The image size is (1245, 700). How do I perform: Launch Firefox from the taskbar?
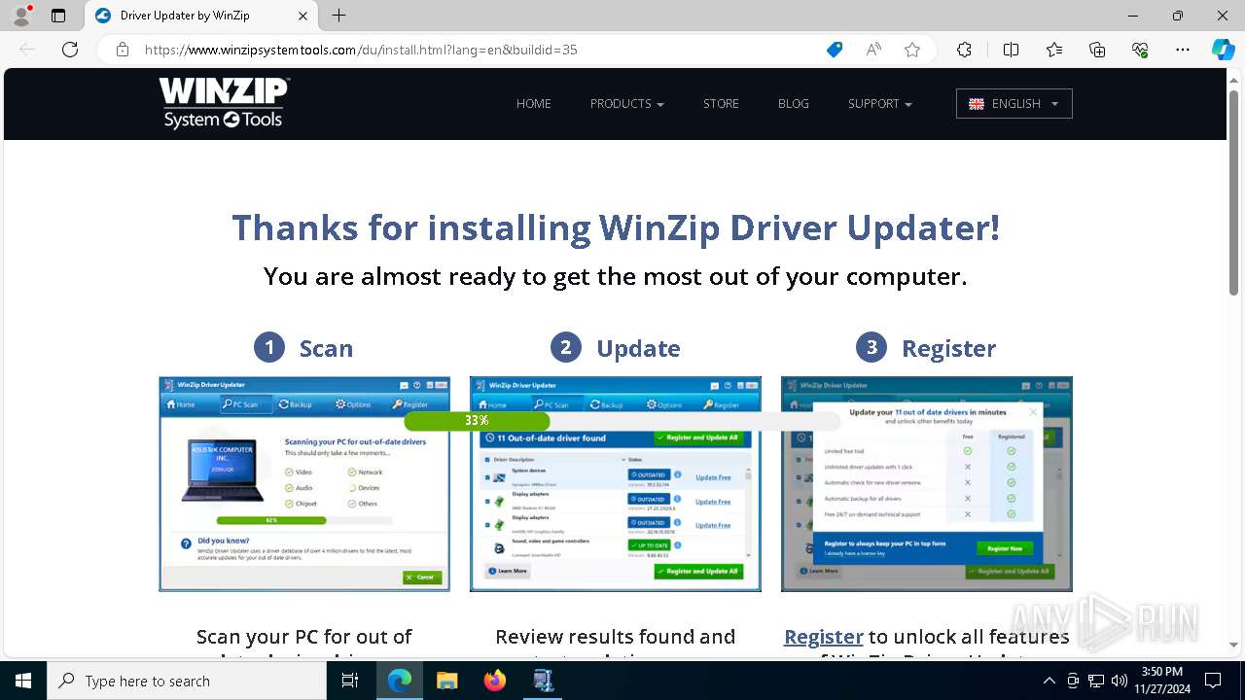[x=495, y=681]
